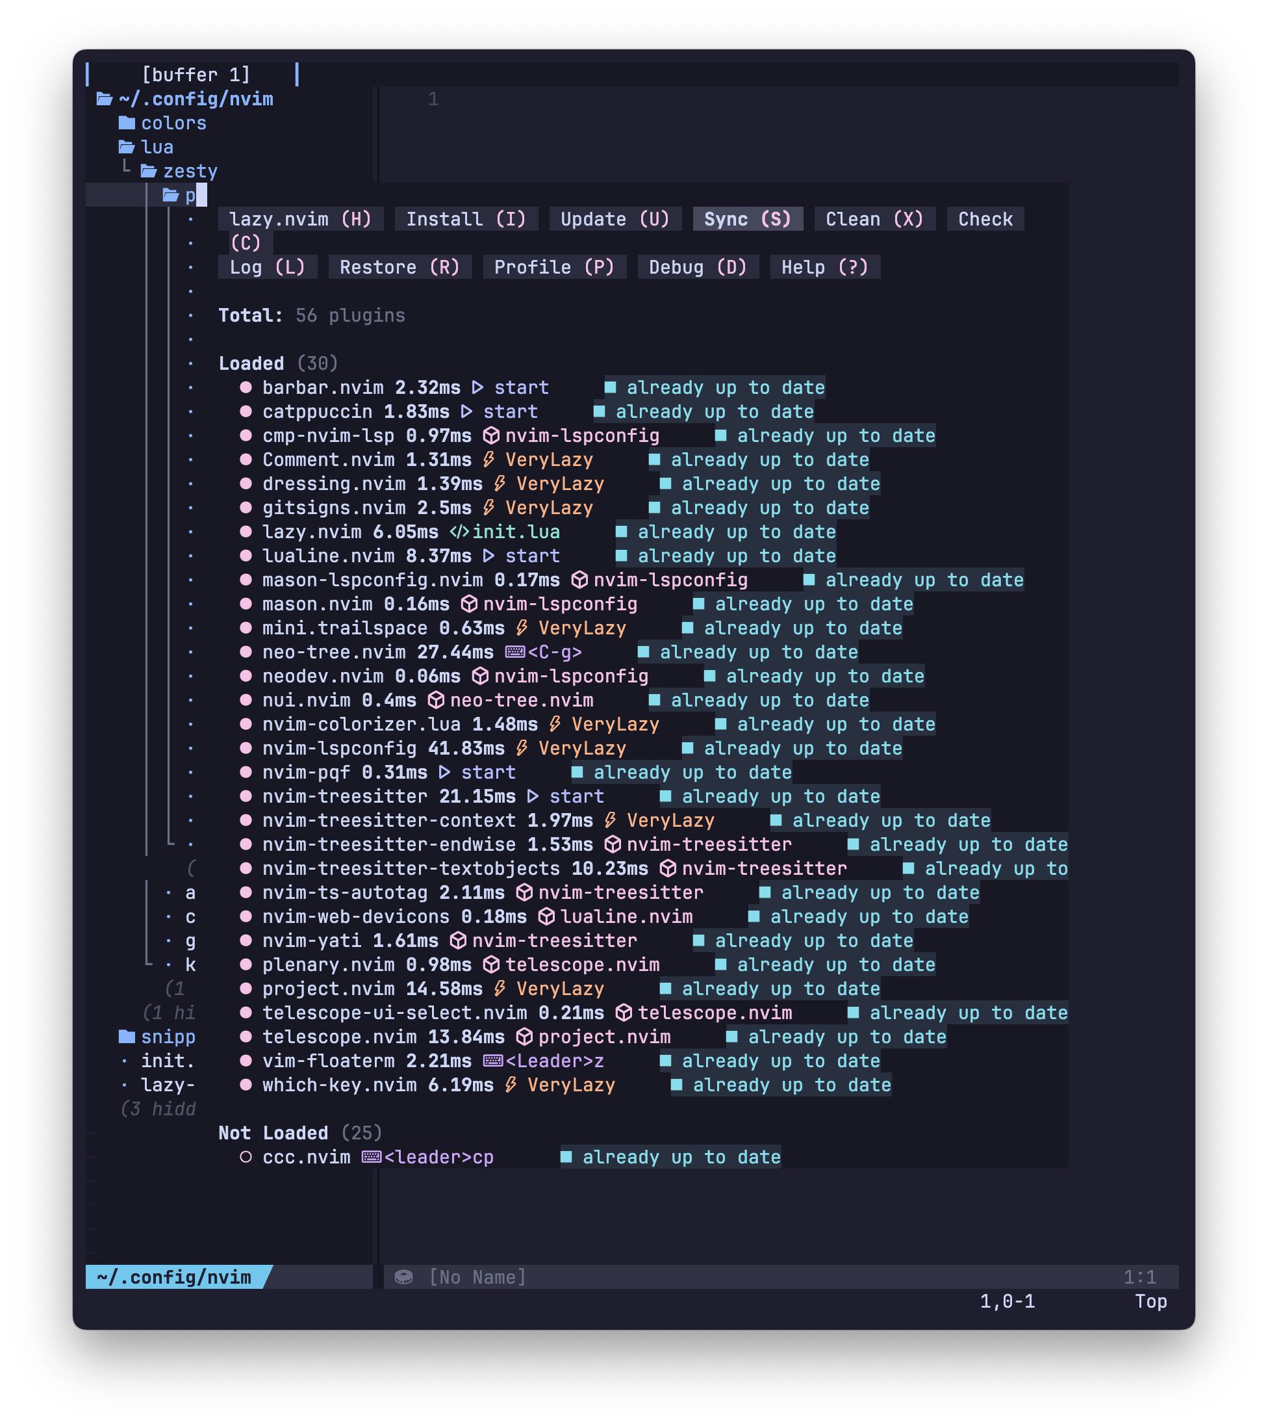This screenshot has width=1268, height=1426.
Task: Click the package icon on nvim-web-devicons row
Action: (547, 916)
